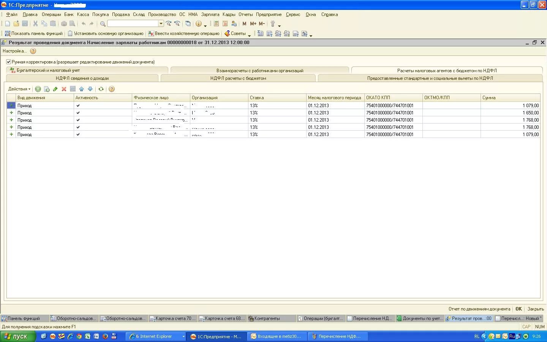Open the calendar icon in toolbar

225,24
